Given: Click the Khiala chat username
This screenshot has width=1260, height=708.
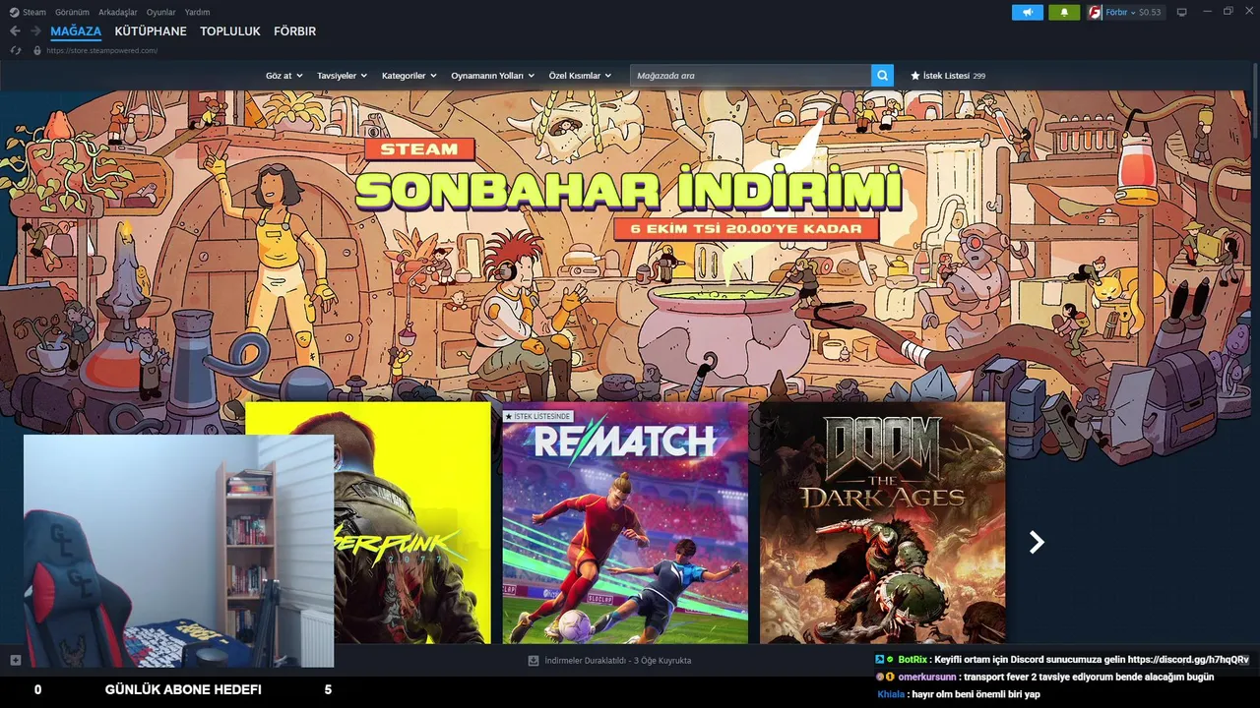Looking at the screenshot, I should tap(891, 694).
